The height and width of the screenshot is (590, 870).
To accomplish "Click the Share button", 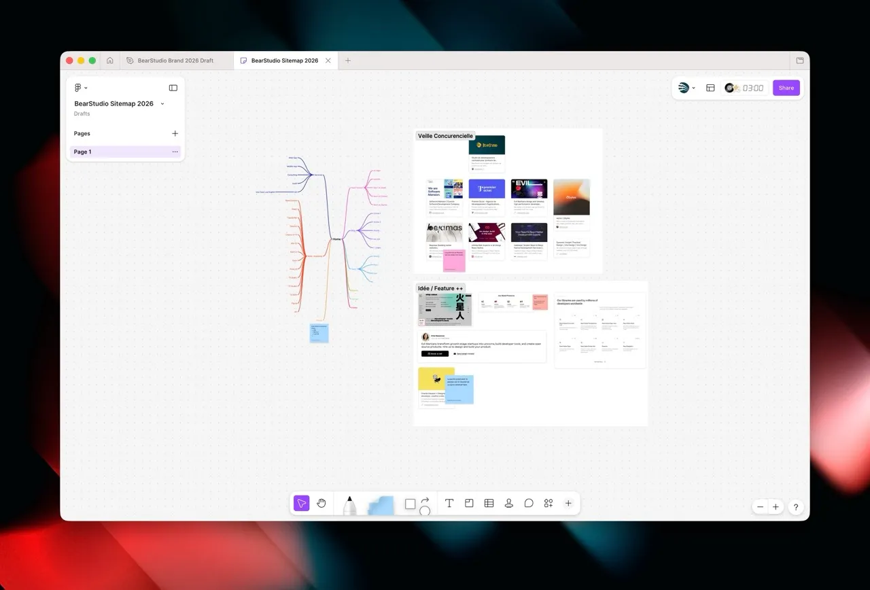I will [786, 88].
